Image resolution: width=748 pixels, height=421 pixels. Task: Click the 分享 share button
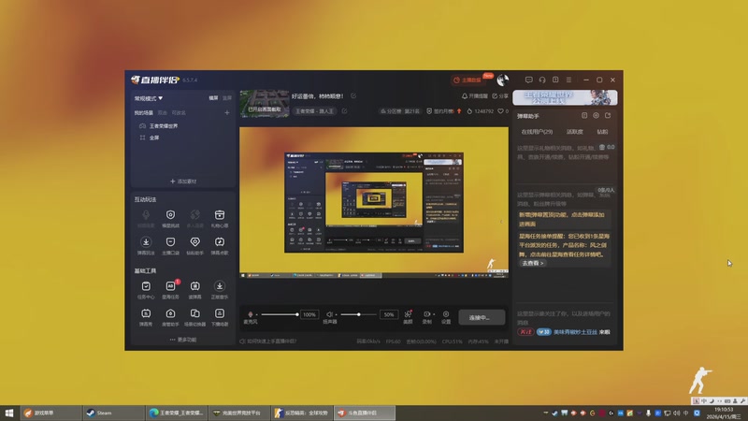[500, 96]
